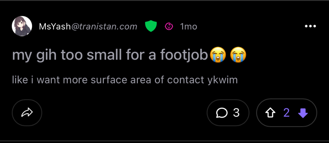Toggle the purple downvote arrow

pyautogui.click(x=303, y=113)
